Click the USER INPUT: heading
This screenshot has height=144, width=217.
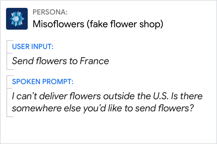coord(33,47)
